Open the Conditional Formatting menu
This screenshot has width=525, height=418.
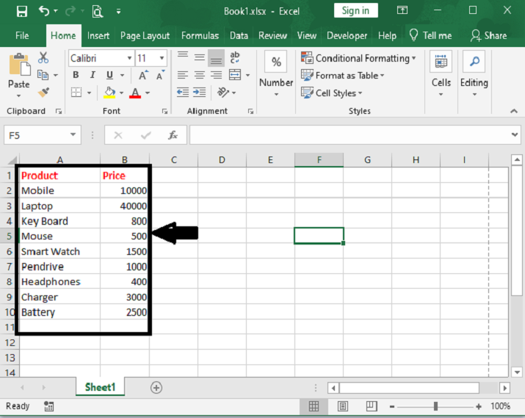[358, 58]
